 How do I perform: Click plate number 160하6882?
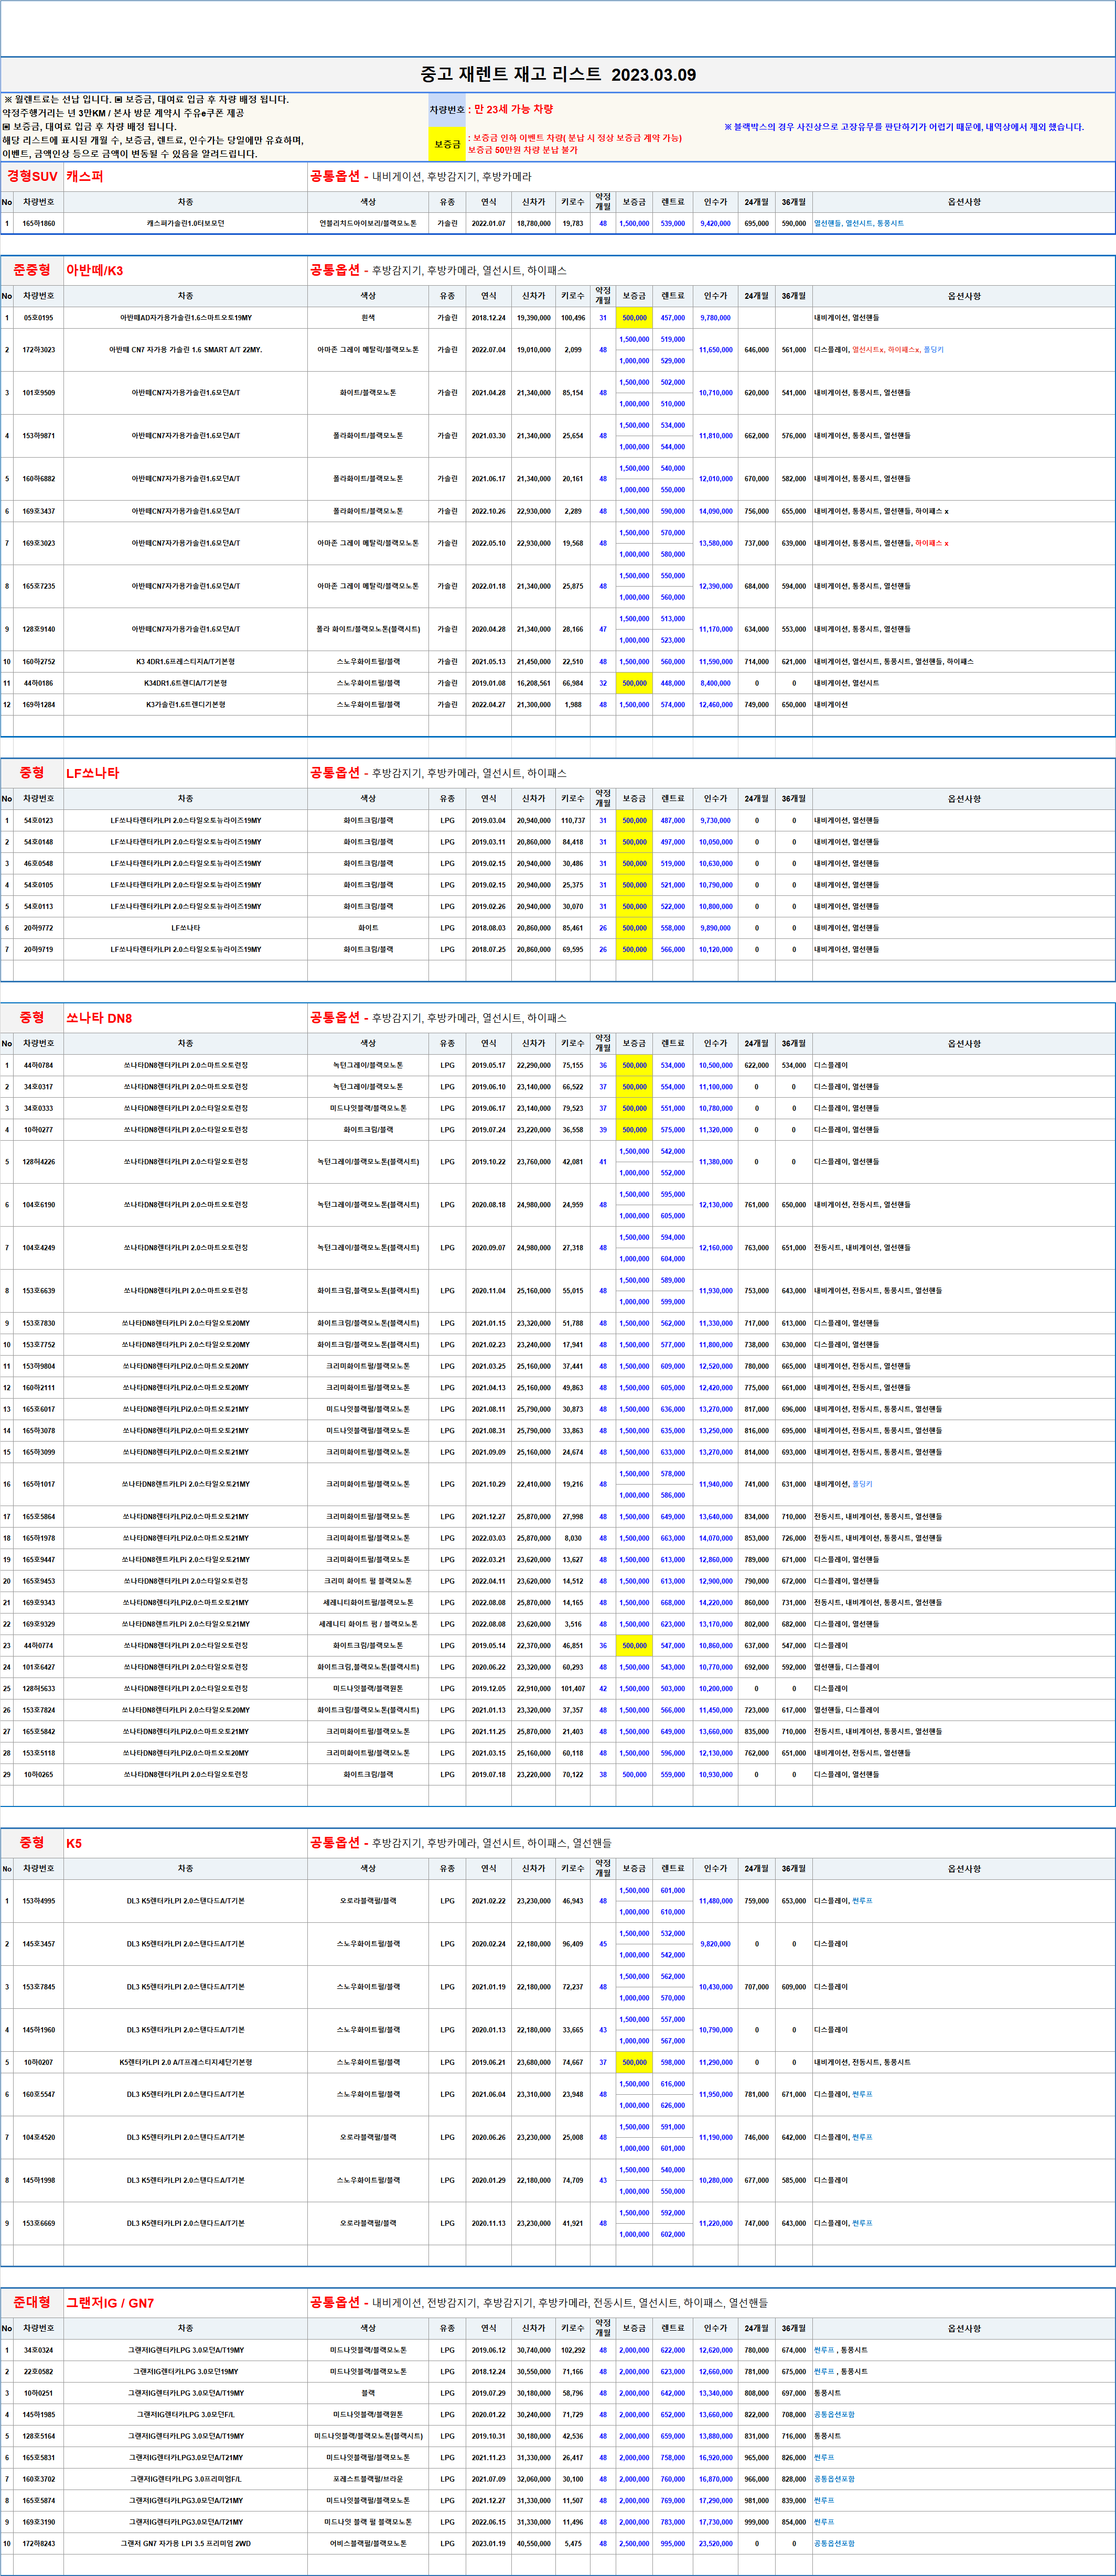point(39,479)
